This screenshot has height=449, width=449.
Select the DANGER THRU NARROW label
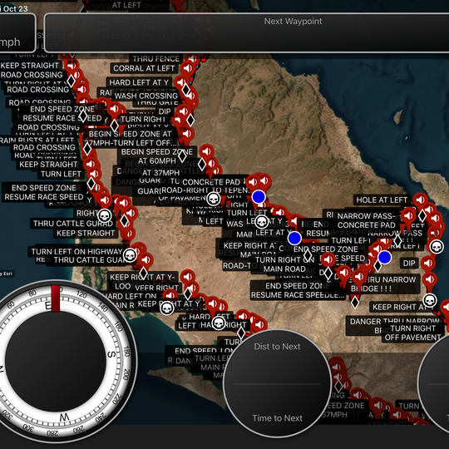pos(395,322)
